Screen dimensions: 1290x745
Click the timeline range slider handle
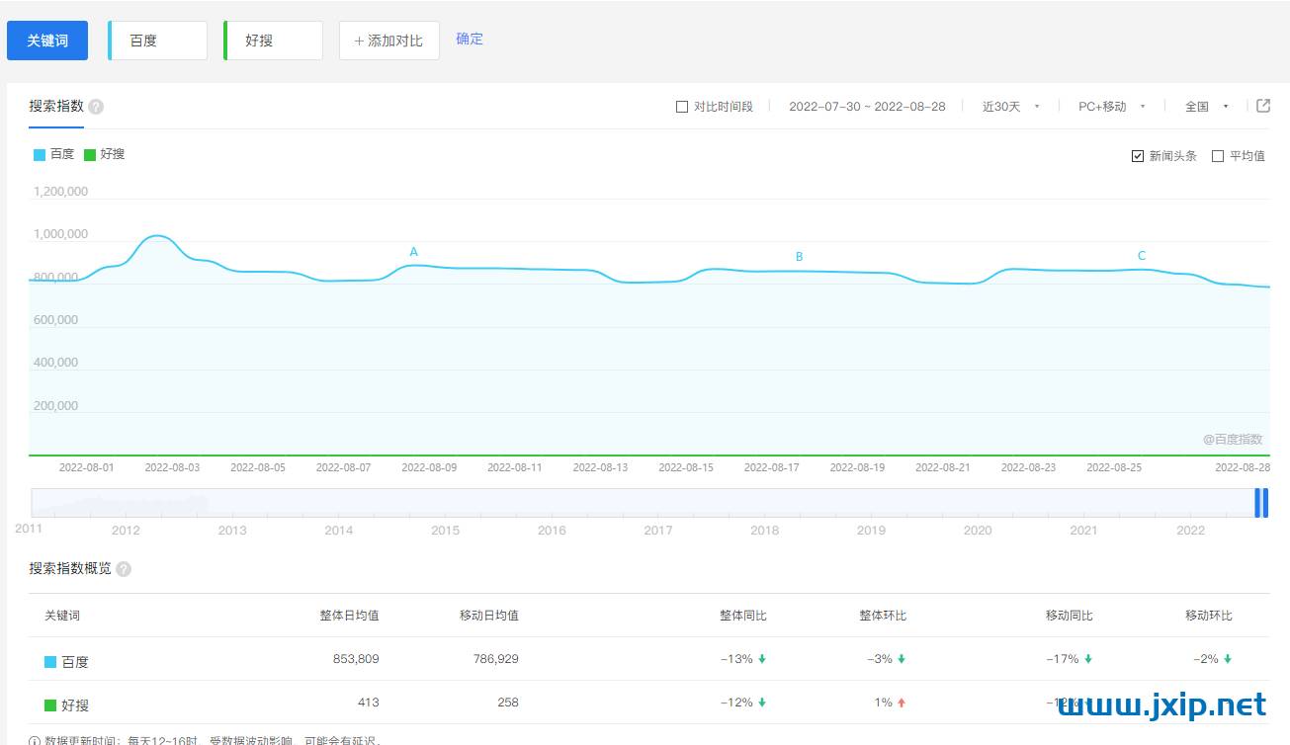(1261, 503)
